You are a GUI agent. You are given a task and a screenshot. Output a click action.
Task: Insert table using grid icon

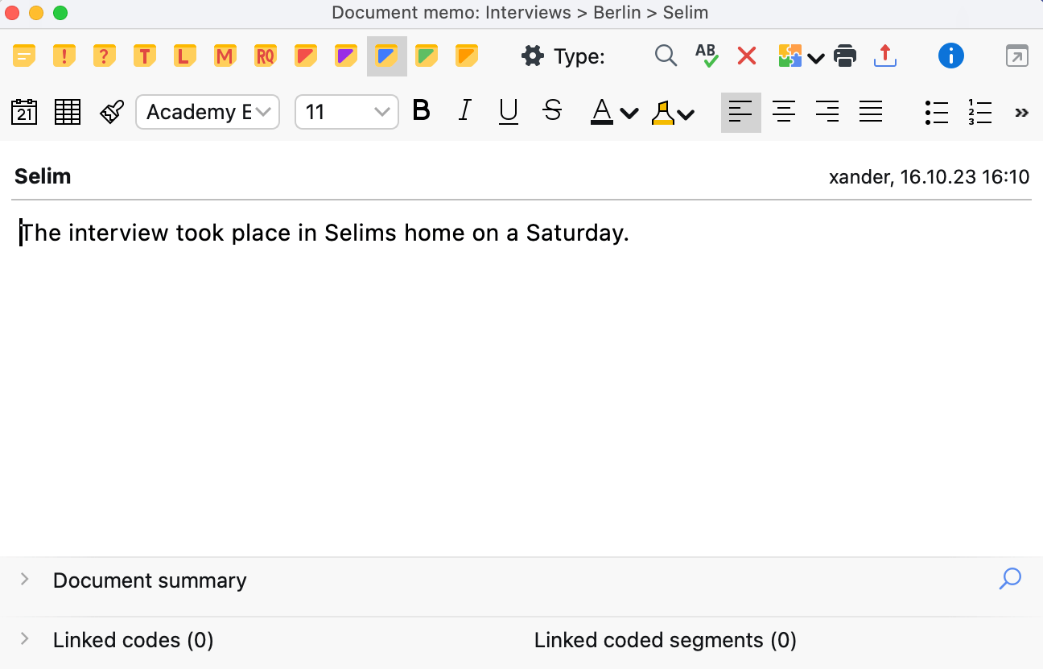[68, 112]
